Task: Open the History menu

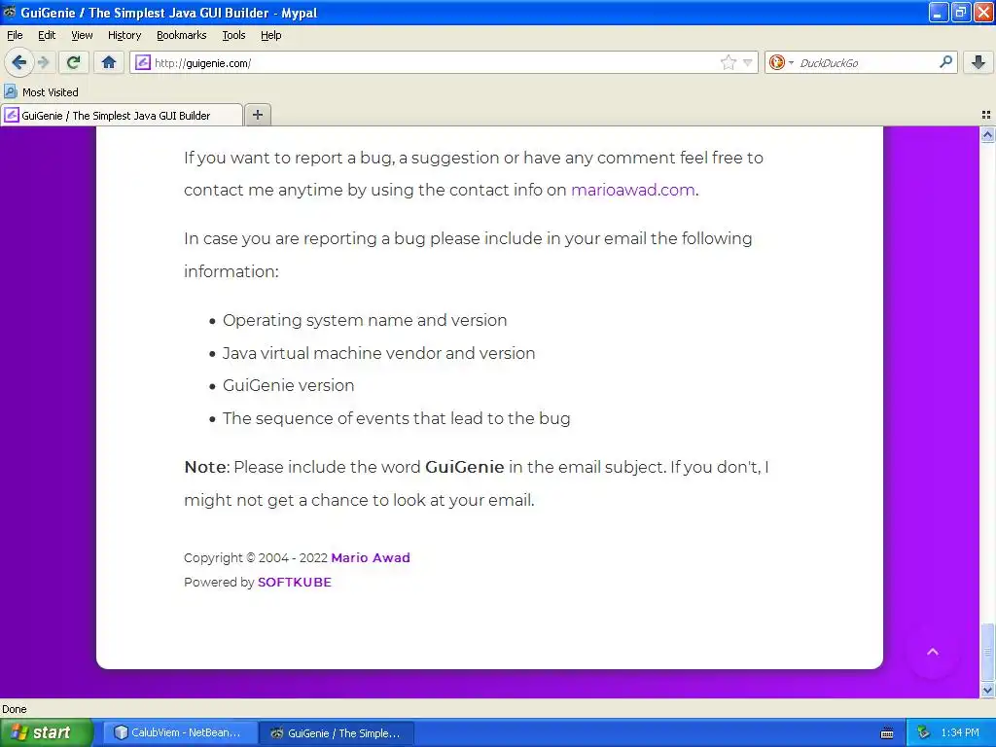Action: [124, 35]
